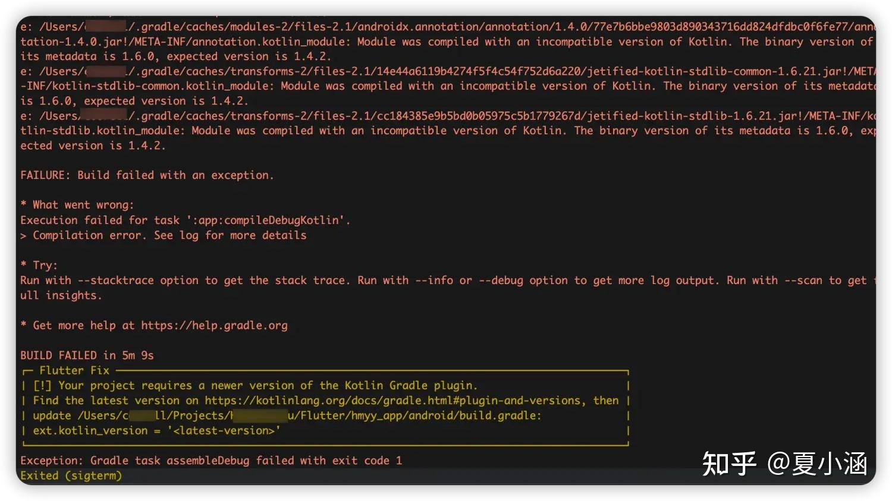
Task: Click the "> Compilation error" line
Action: click(164, 235)
